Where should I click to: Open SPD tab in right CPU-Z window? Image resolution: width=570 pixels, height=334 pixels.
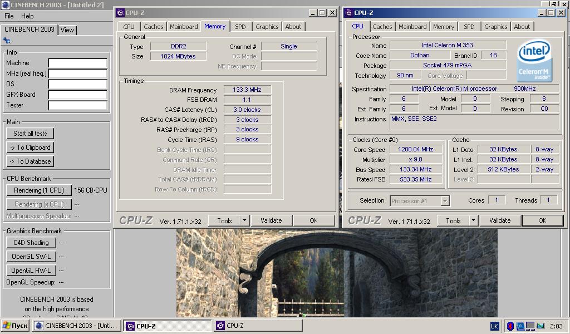[469, 27]
